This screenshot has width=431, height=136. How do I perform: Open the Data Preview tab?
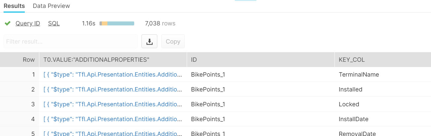[x=51, y=6]
